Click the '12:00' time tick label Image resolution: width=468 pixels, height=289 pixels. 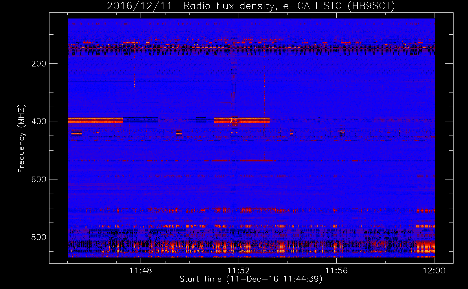point(434,271)
